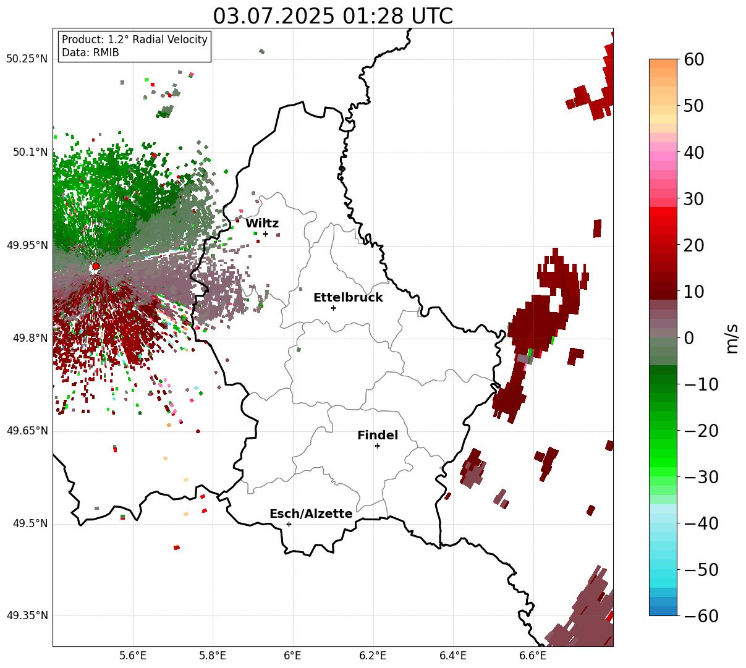The height and width of the screenshot is (668, 746).
Task: Click the title 03.07.2025 01:28 UTC
Action: point(333,16)
